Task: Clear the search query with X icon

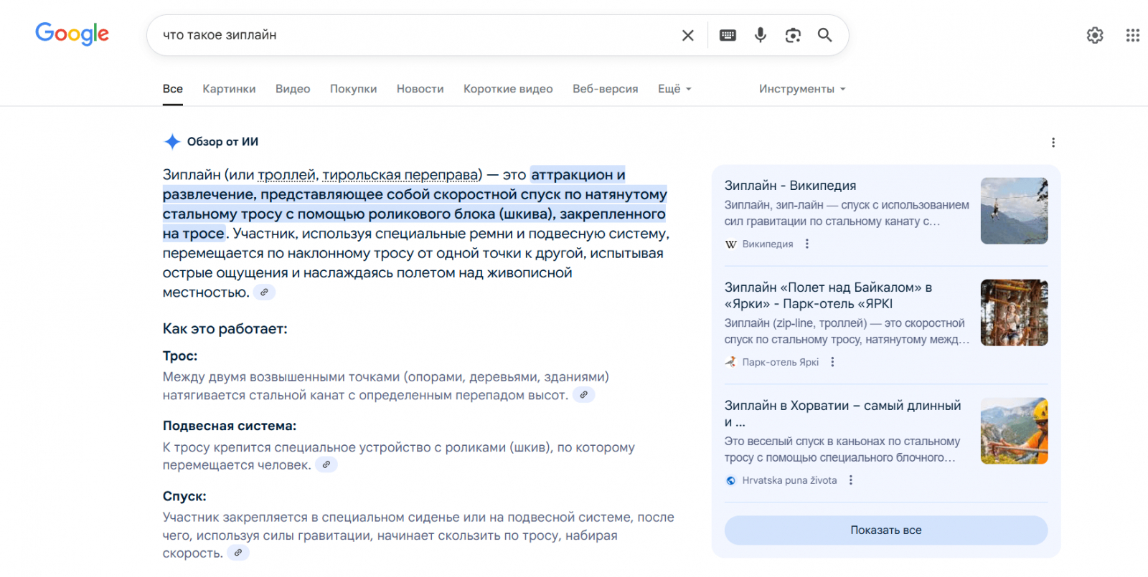Action: tap(687, 35)
